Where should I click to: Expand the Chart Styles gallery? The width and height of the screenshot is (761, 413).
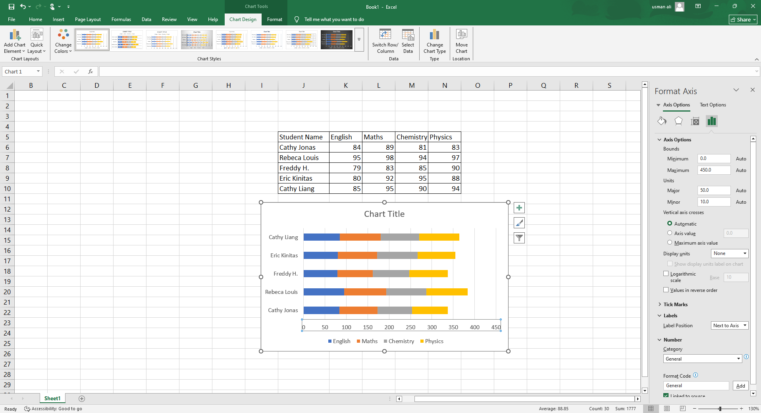coord(359,40)
